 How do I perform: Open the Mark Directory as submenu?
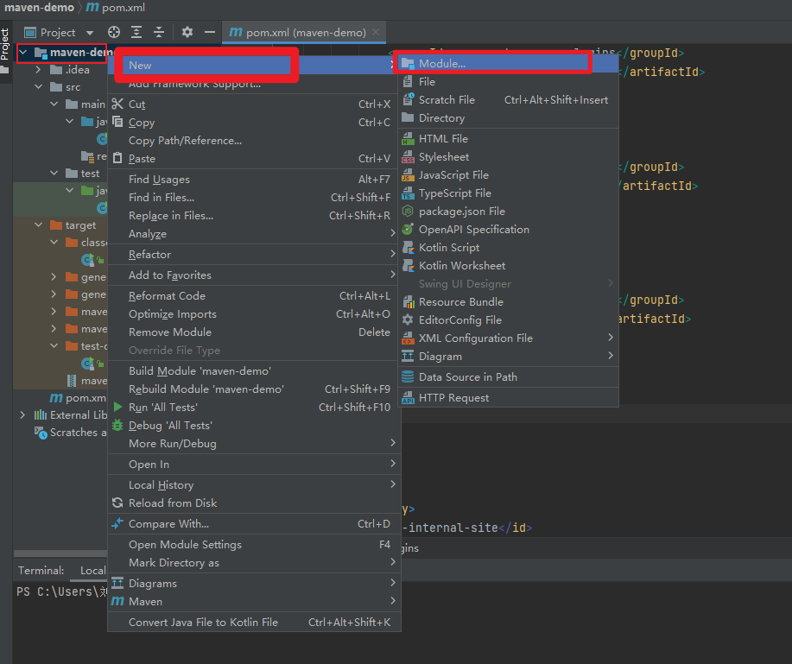(x=255, y=563)
